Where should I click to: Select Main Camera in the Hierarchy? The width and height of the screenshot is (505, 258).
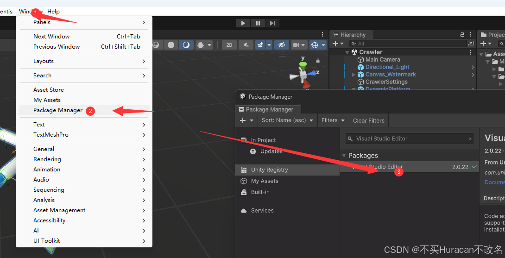[x=383, y=60]
